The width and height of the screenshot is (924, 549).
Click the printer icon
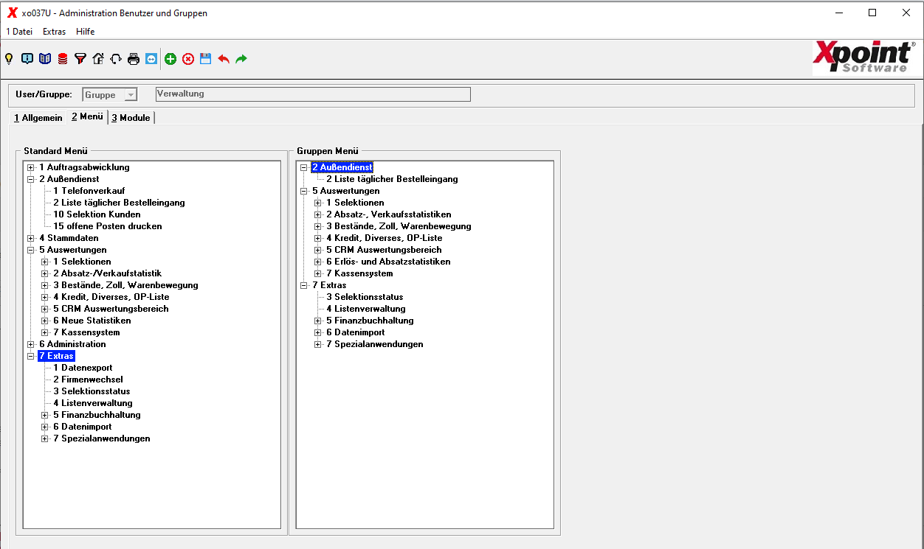pyautogui.click(x=134, y=59)
